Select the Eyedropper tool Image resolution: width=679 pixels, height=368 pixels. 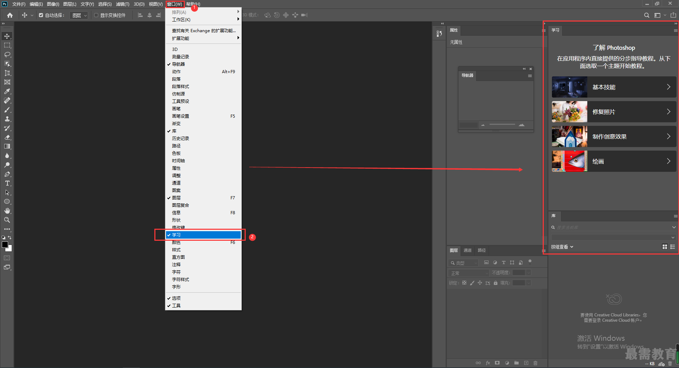click(7, 91)
